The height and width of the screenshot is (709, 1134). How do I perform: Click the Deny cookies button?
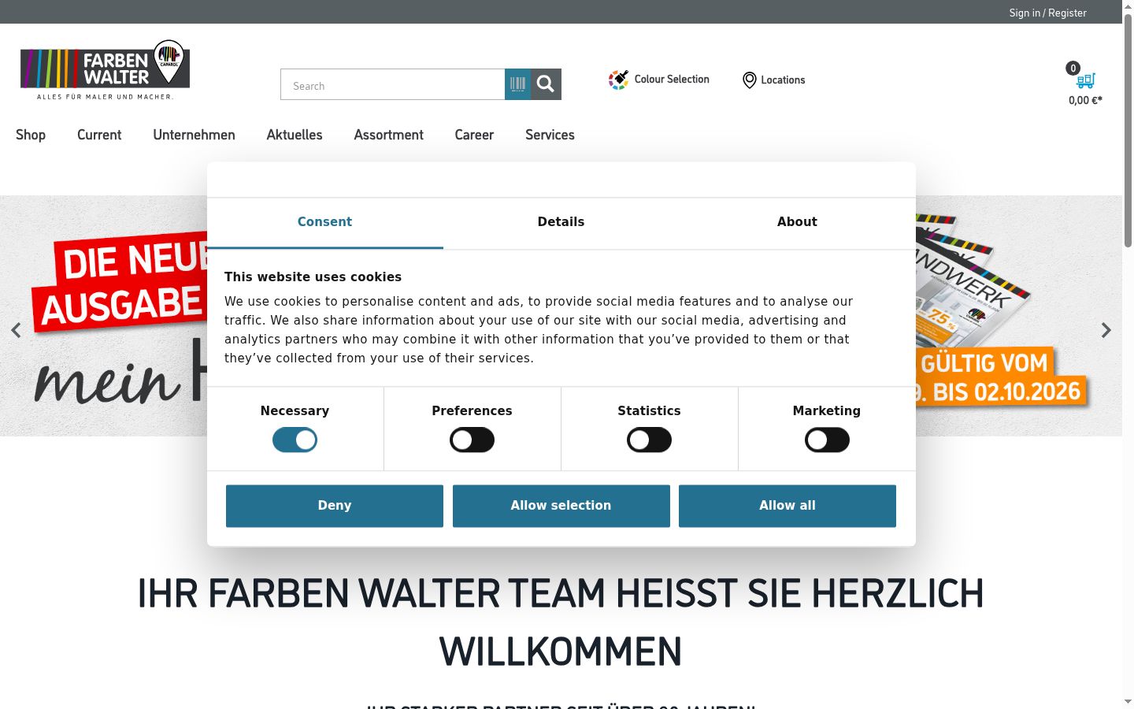click(335, 506)
